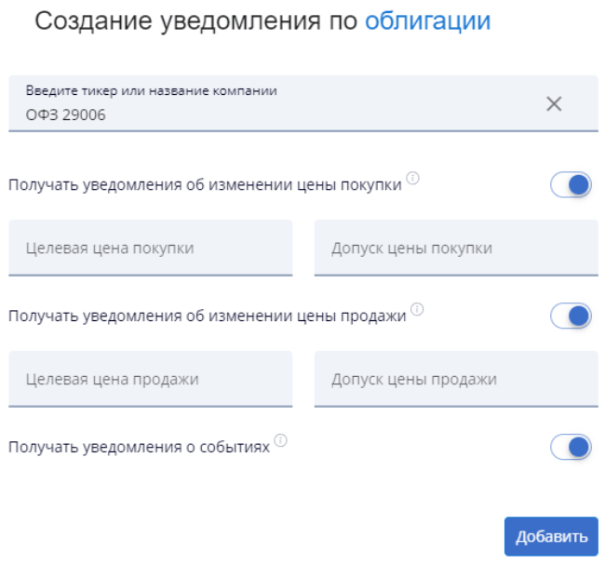The width and height of the screenshot is (605, 565).
Task: Disable sale price change notifications toggle
Action: tap(571, 316)
